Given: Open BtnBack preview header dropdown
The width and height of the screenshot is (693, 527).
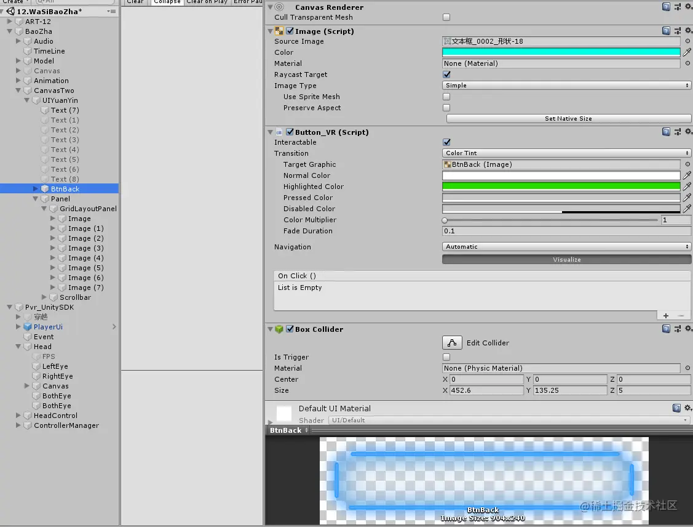Looking at the screenshot, I should (289, 430).
